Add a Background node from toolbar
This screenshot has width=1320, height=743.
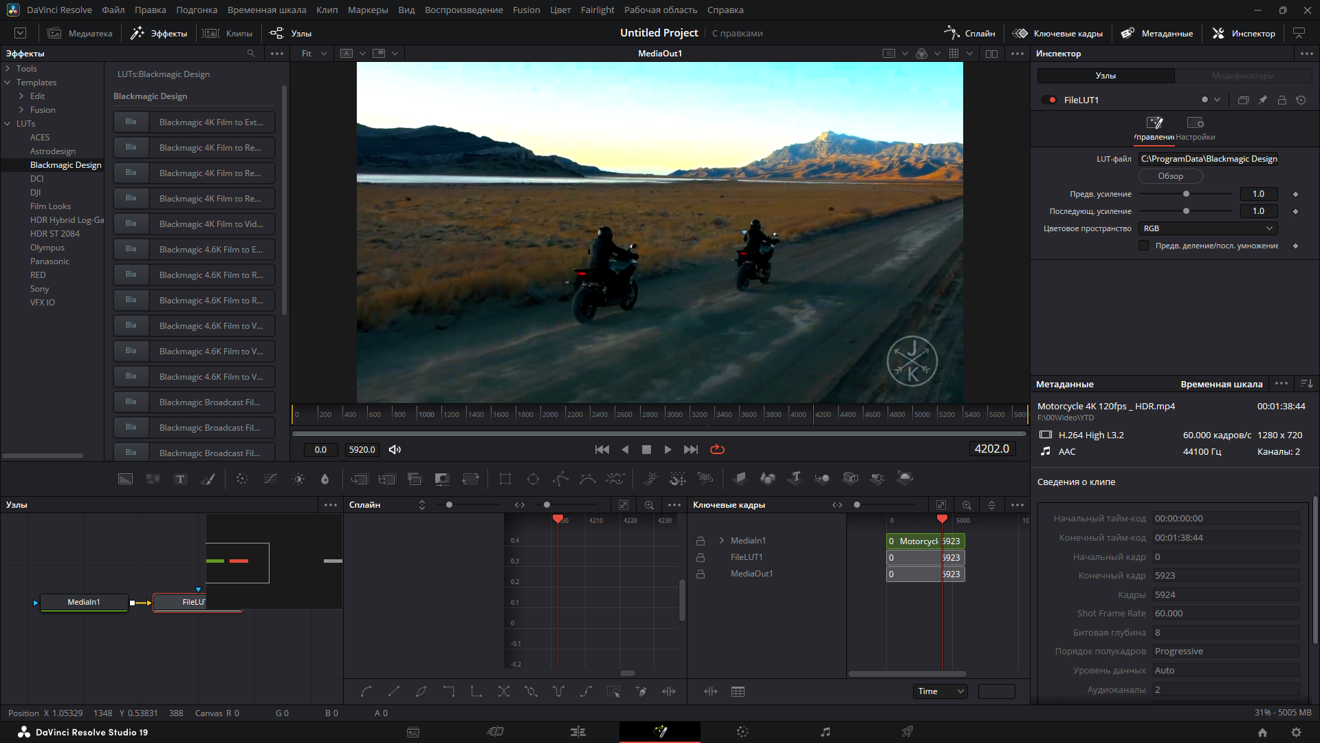coord(126,479)
